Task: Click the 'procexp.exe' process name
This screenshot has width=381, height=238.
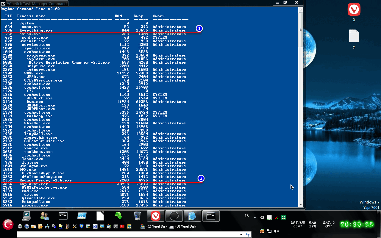Action: (35, 205)
